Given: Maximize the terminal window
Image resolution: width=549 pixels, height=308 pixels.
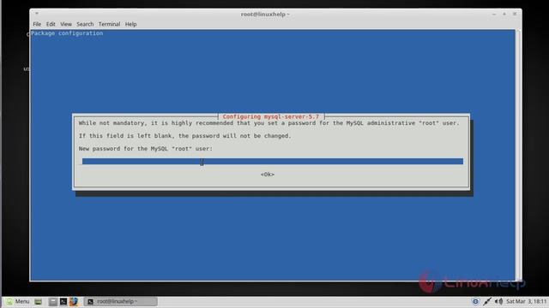Looking at the screenshot, I should click(x=504, y=14).
